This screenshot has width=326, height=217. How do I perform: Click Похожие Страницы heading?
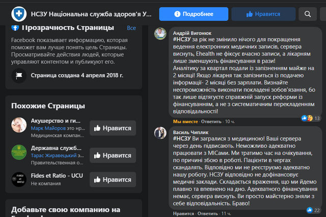(x=48, y=106)
